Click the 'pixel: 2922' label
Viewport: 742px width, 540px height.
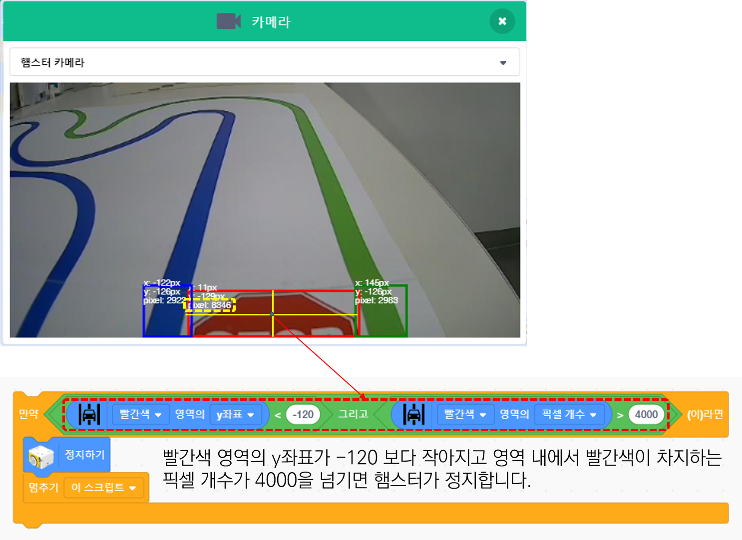(x=165, y=300)
